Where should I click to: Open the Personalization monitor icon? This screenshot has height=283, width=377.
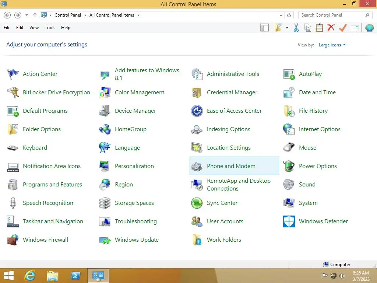(105, 166)
